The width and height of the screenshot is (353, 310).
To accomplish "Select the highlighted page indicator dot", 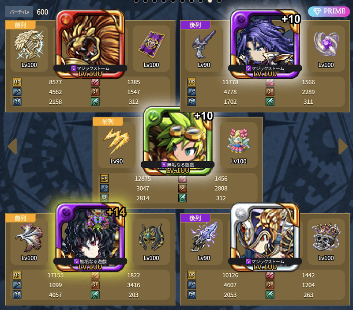I will [x=210, y=1].
